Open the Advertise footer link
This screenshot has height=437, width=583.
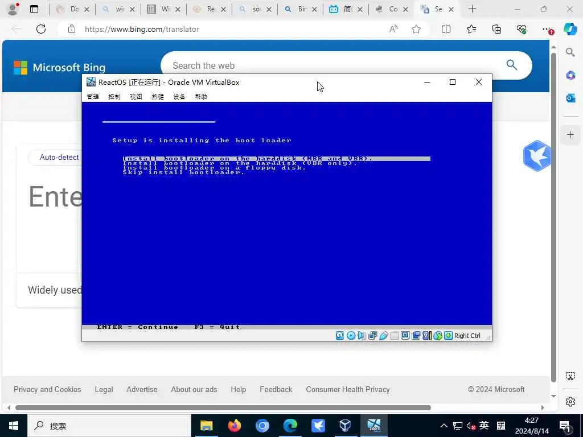pos(142,389)
